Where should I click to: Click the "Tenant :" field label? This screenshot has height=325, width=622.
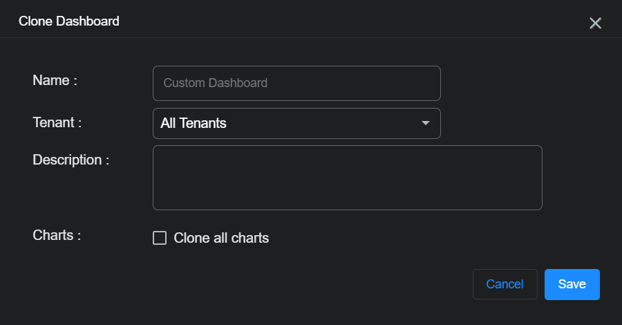[x=57, y=122]
